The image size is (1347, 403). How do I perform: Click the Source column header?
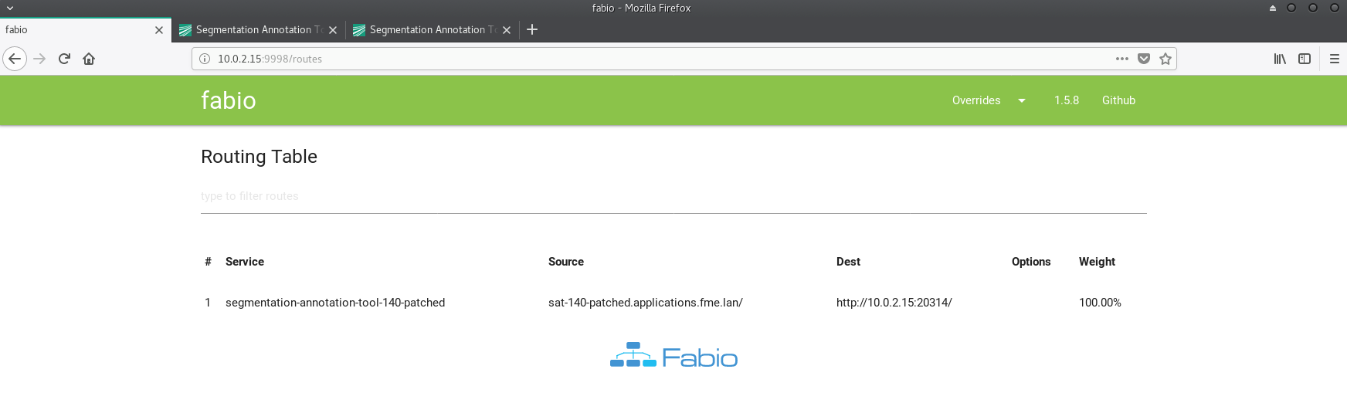click(x=566, y=262)
